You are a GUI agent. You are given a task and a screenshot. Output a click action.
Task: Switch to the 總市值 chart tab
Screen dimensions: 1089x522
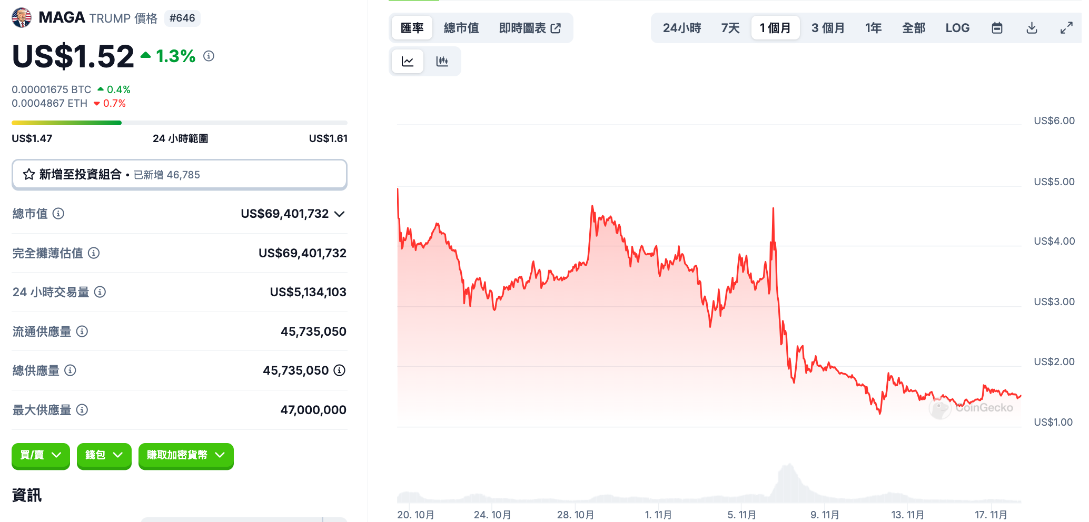[461, 28]
